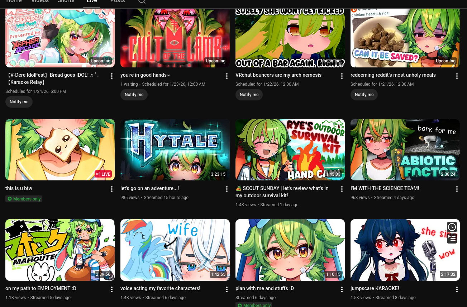Open title "jumpscare KARAOKE!"
This screenshot has height=307, width=467.
(375, 288)
